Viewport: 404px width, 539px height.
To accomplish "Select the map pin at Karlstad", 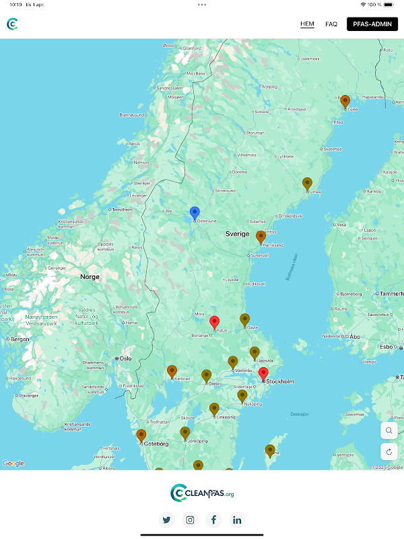I will coord(172,373).
